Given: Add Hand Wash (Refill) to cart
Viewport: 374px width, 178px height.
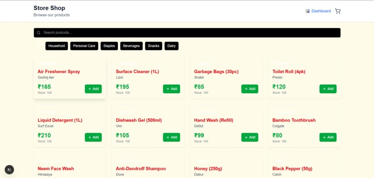Looking at the screenshot, I should coord(250,137).
